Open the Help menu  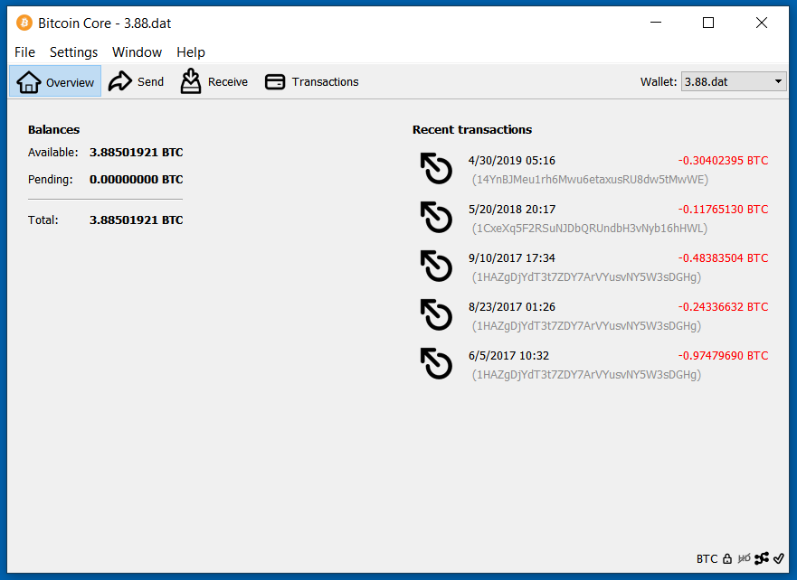coord(191,52)
